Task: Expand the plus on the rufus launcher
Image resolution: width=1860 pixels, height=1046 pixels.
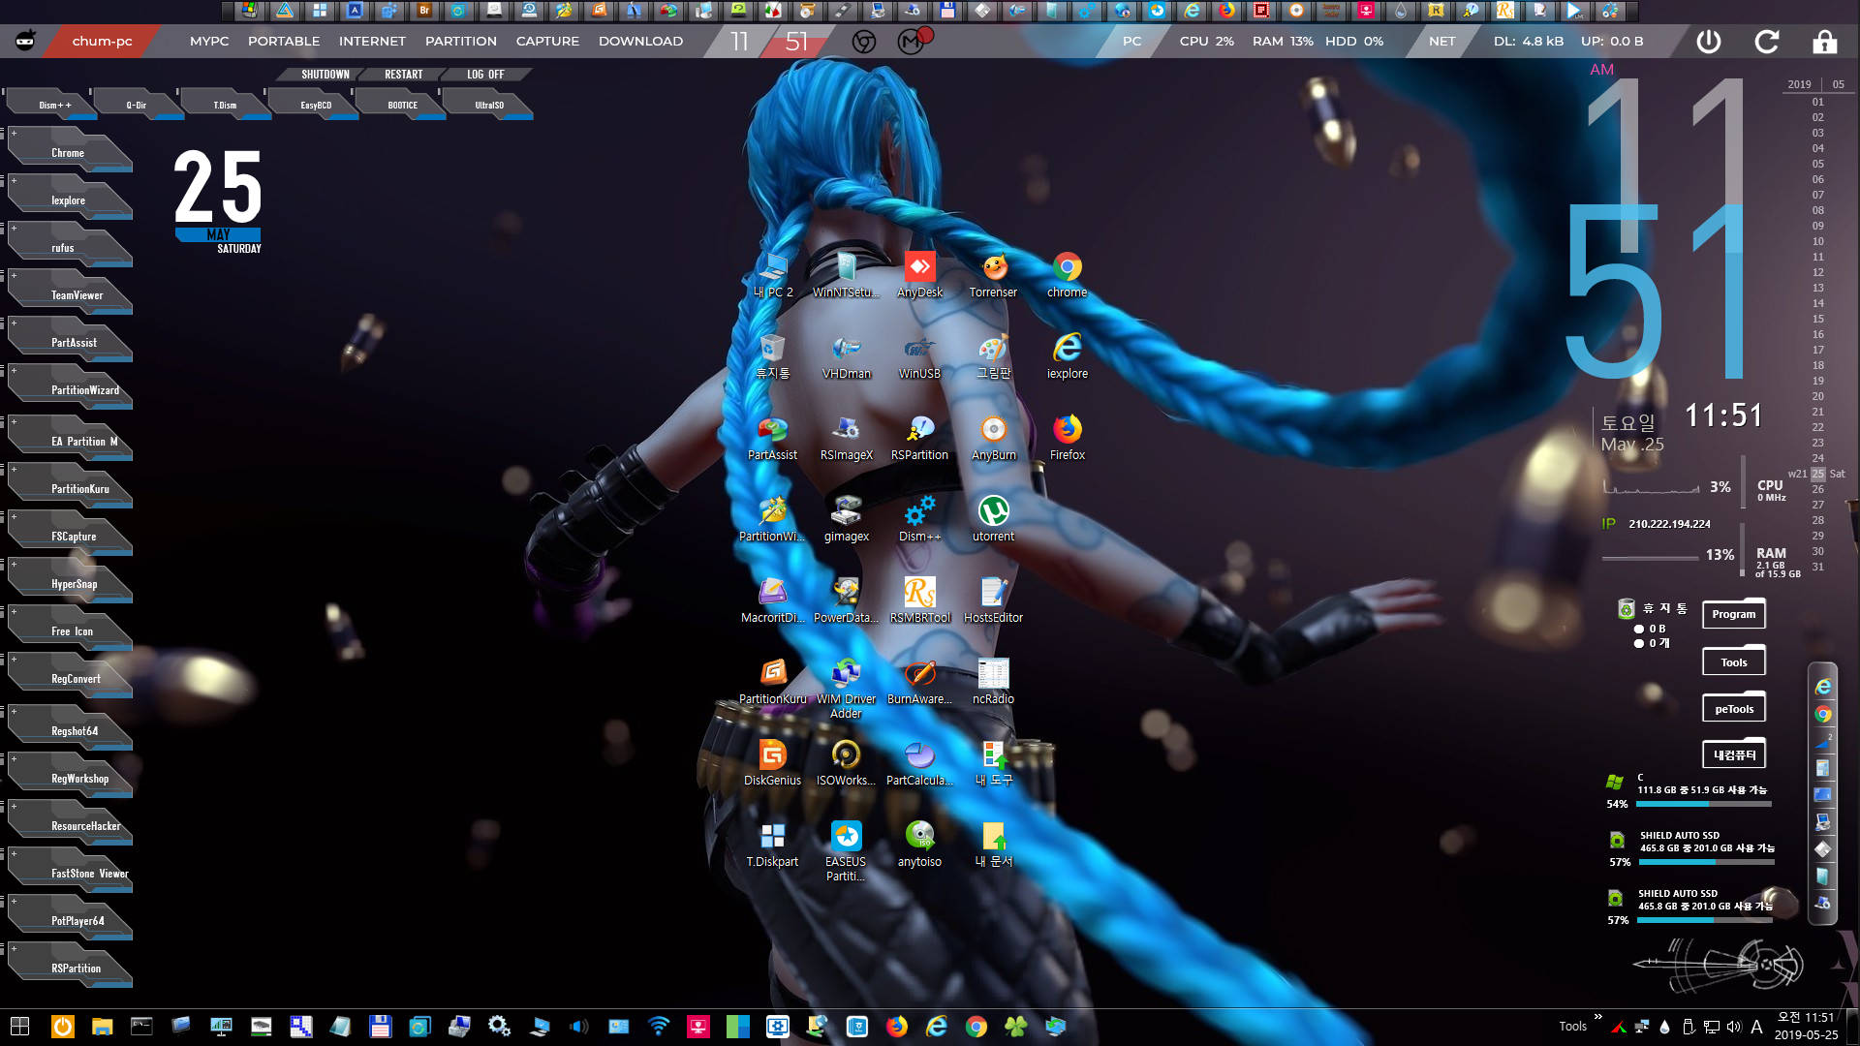Action: pyautogui.click(x=14, y=228)
